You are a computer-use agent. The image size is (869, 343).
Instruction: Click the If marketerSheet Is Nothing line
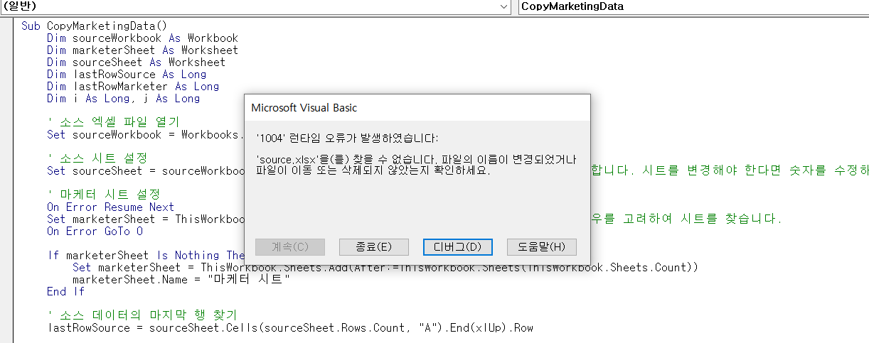(146, 255)
